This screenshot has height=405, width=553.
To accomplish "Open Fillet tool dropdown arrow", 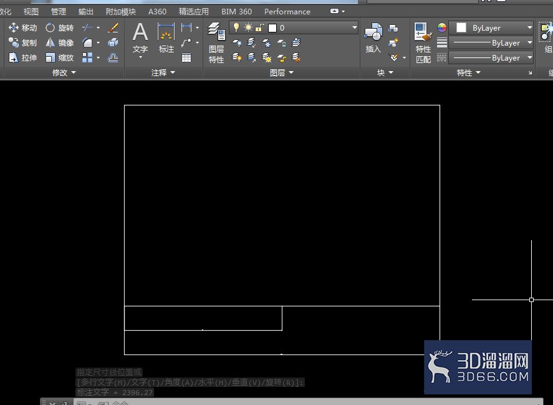I will pos(98,42).
